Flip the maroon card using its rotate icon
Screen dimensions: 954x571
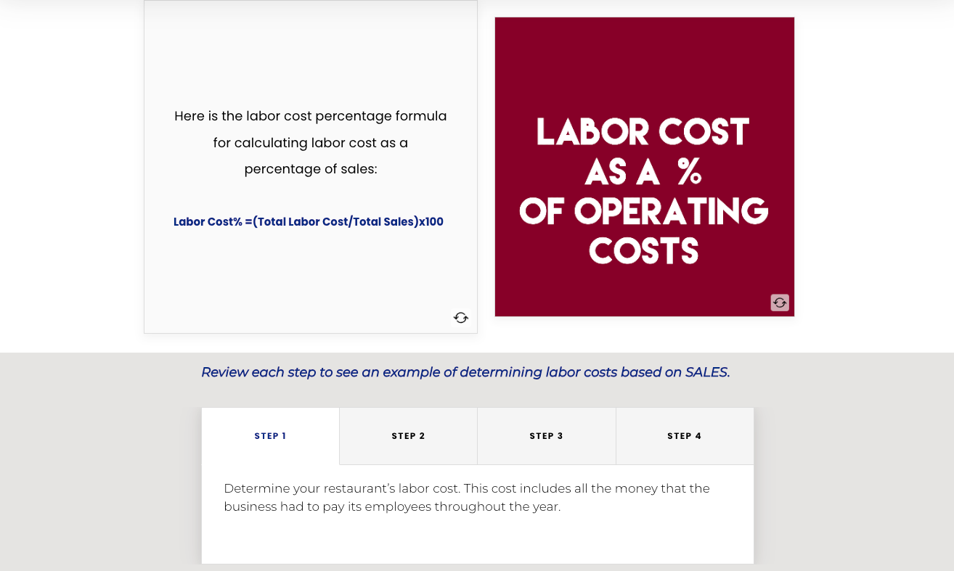780,303
